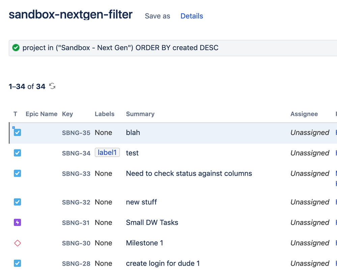Screen dimensions: 337x272
Task: Click Unassigned in the SBNG-34 row
Action: pos(310,153)
